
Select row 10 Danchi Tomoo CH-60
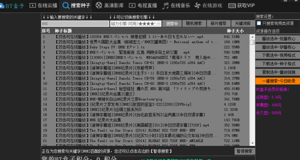pos(146,84)
